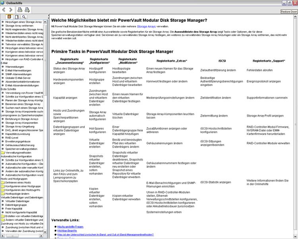Click Kapazität anzeigen table cell

point(65,98)
